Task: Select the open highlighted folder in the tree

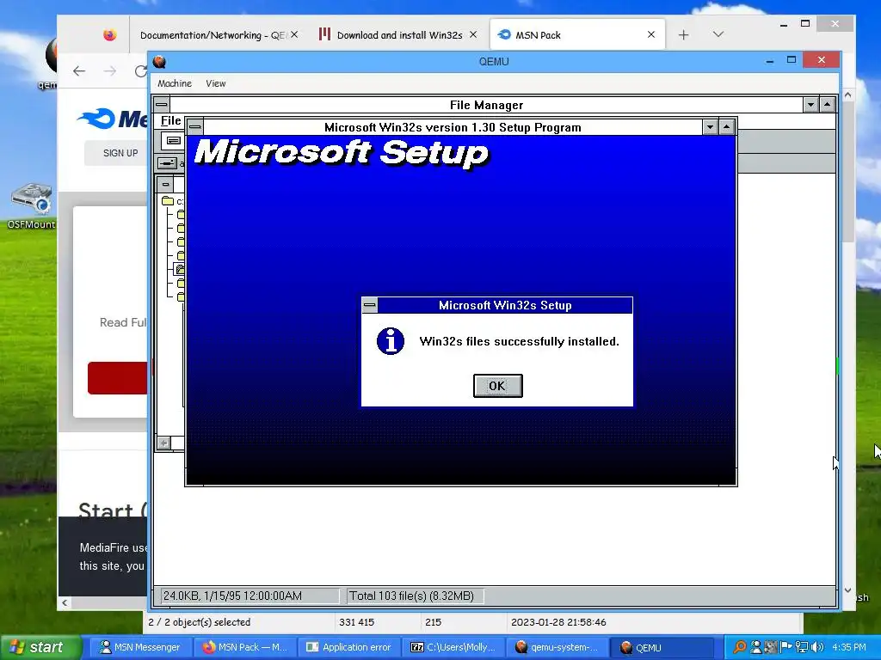Action: (180, 269)
